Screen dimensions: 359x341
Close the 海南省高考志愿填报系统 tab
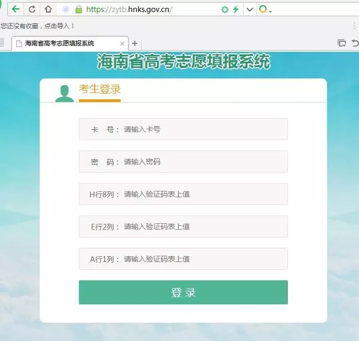click(x=122, y=43)
